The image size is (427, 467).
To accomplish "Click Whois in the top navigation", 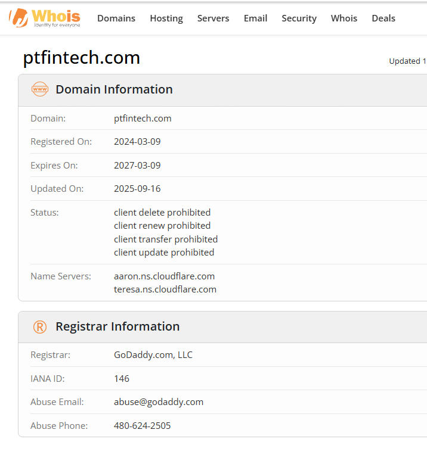I will point(344,18).
